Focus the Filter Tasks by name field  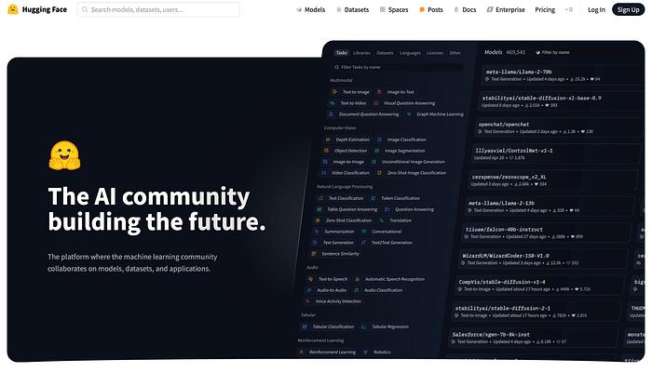pos(398,67)
